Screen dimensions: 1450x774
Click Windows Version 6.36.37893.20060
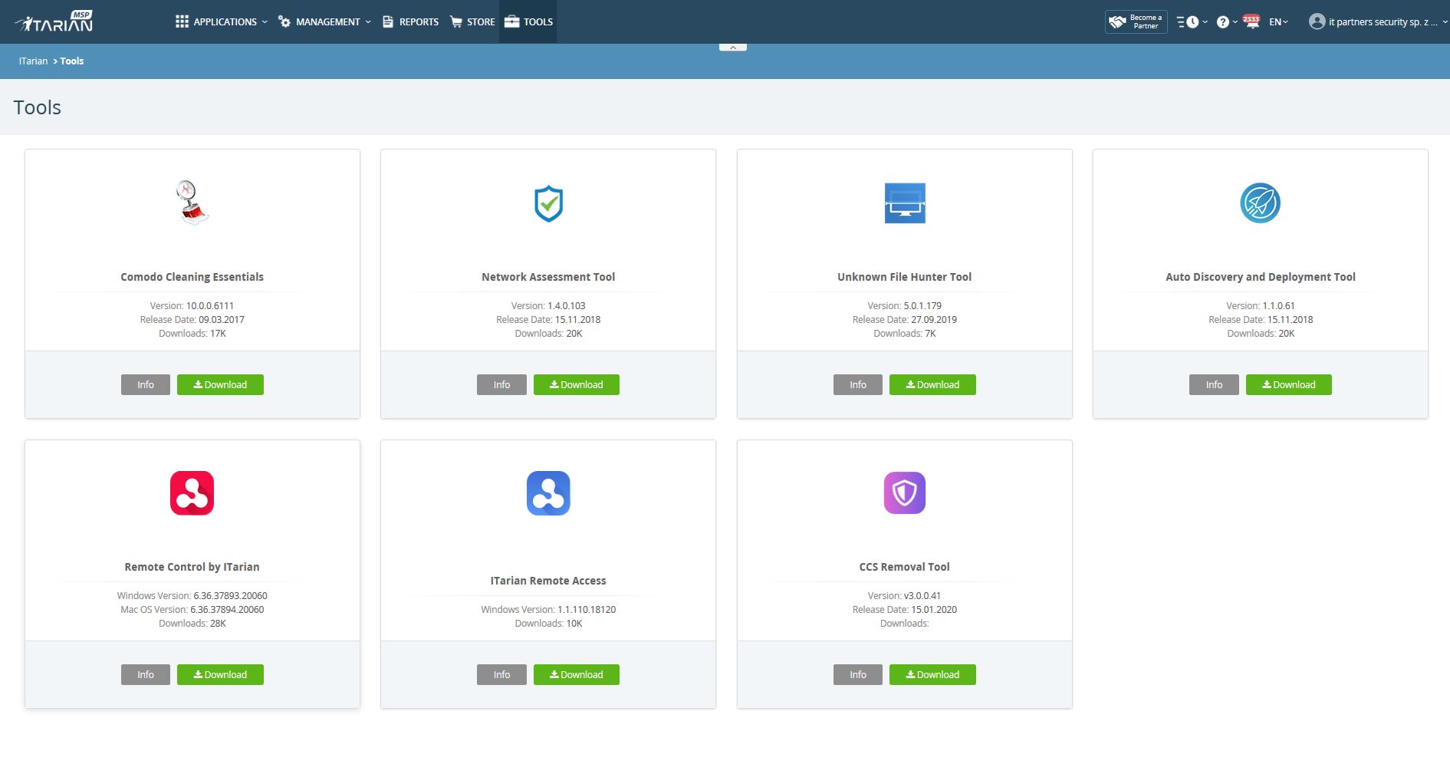click(230, 595)
